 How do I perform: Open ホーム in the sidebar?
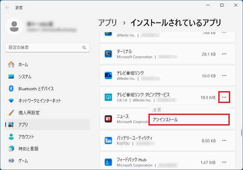47,64
